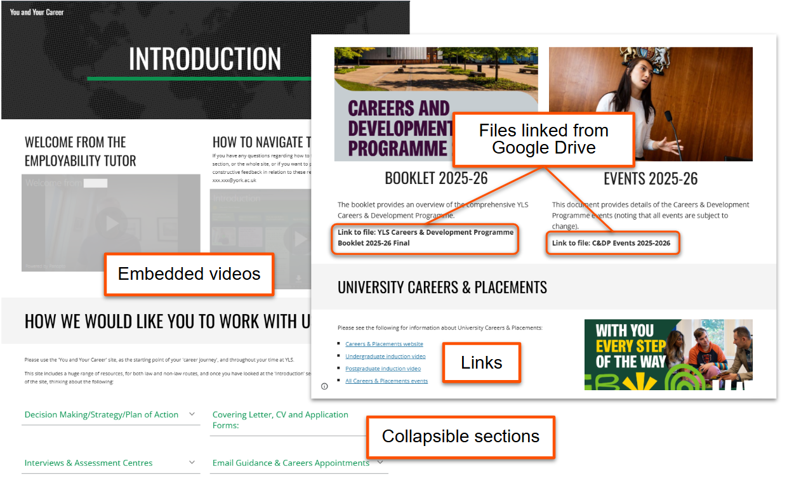The width and height of the screenshot is (787, 486).
Task: Open the C&DP Events 2025-2026 file link
Action: point(611,243)
